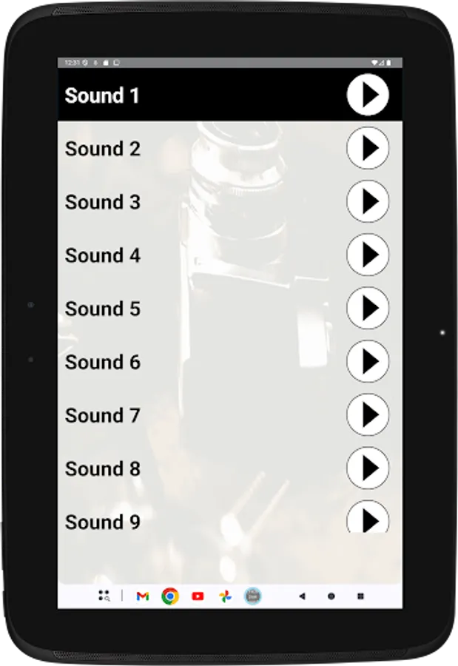
Task: Play the partially visible Sound 9
Action: tap(368, 517)
